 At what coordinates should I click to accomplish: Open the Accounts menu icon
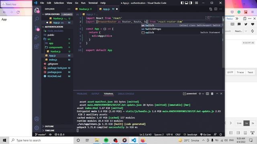tap(37, 119)
